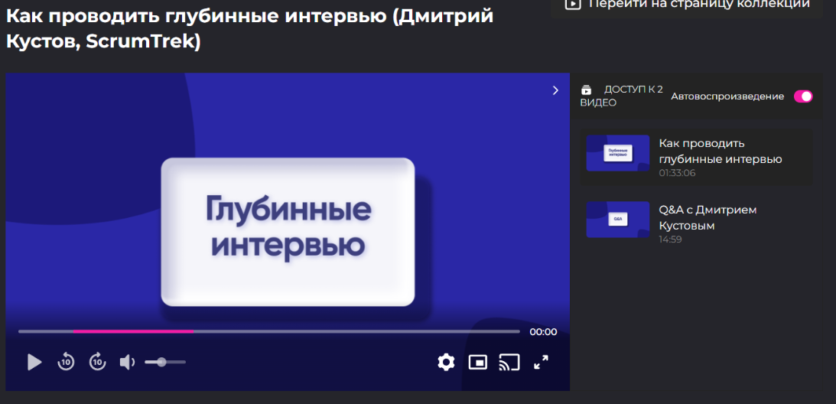Image resolution: width=836 pixels, height=404 pixels.
Task: Click the Глубинные интервью video frame
Action: point(288,230)
